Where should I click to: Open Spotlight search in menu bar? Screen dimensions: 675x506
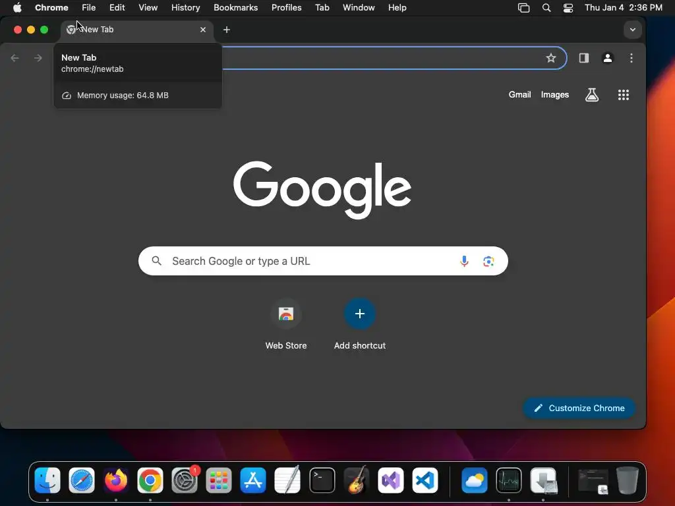pyautogui.click(x=546, y=8)
